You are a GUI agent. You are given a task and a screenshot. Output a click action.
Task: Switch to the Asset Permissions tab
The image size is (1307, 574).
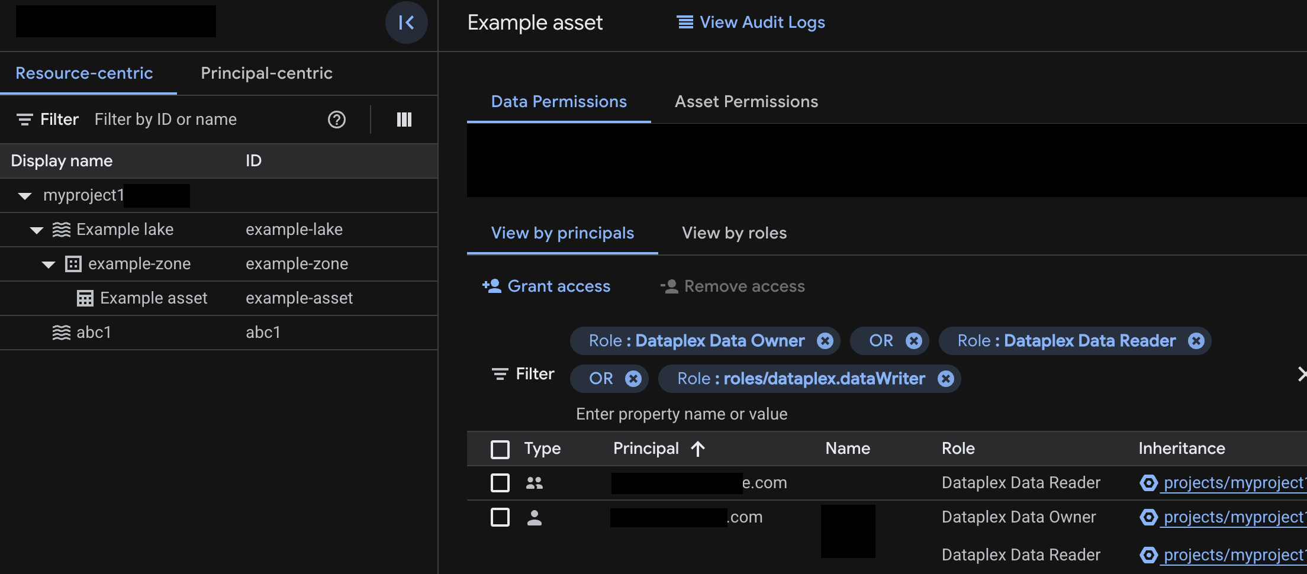746,101
